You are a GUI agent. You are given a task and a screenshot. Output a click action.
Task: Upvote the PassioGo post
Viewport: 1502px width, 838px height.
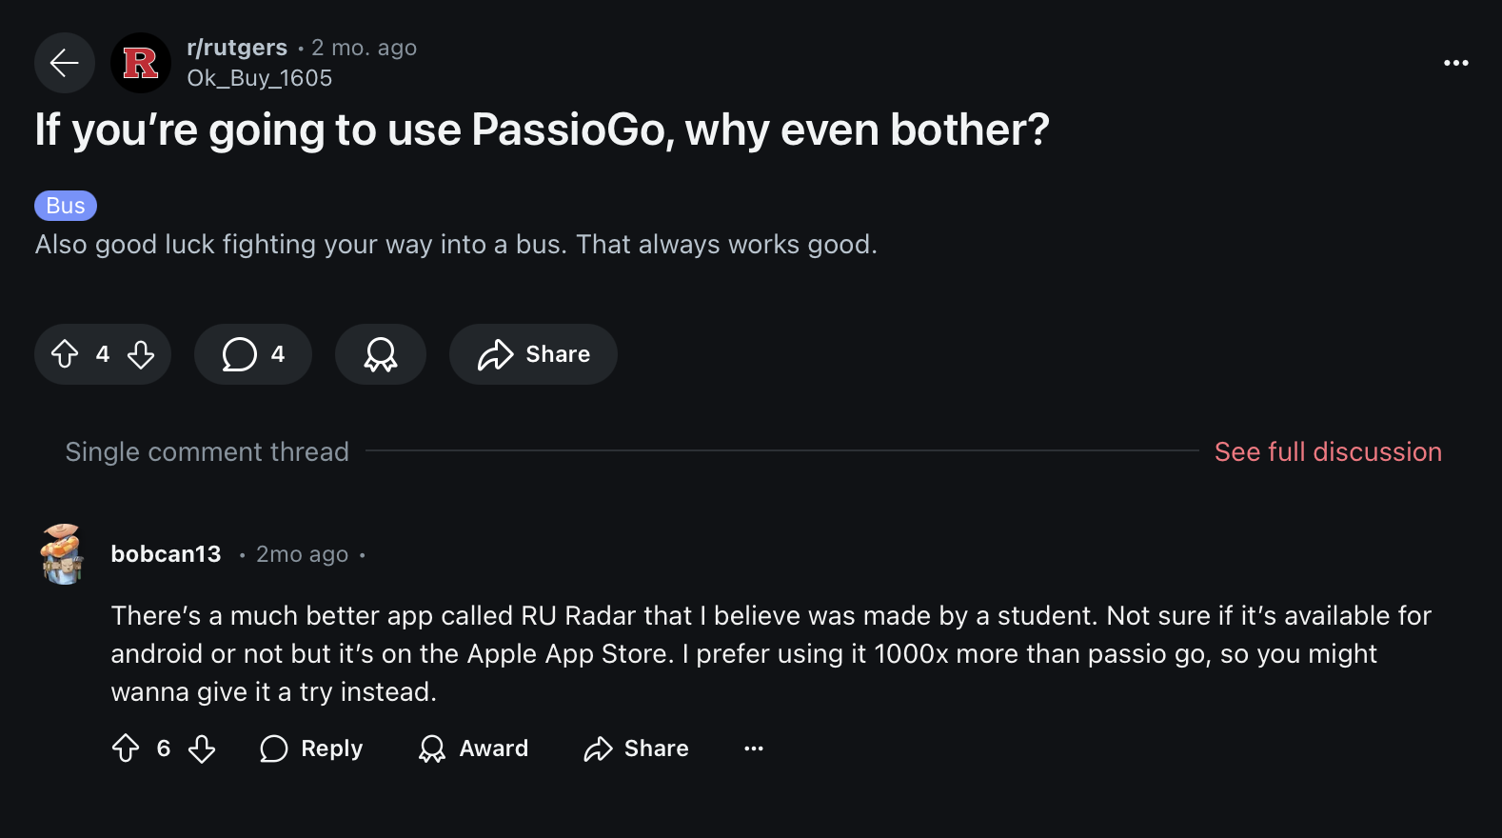[x=65, y=354]
